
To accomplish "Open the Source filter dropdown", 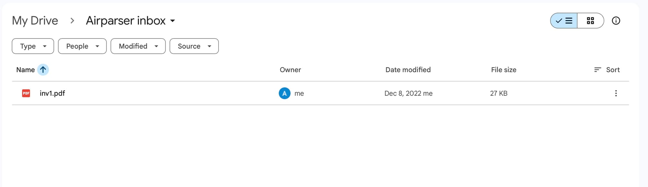I will coord(194,46).
